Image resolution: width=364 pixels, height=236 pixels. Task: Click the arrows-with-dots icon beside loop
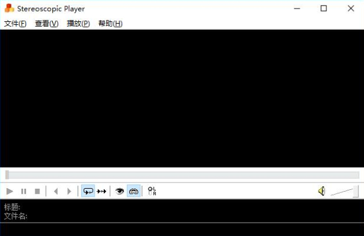click(101, 191)
